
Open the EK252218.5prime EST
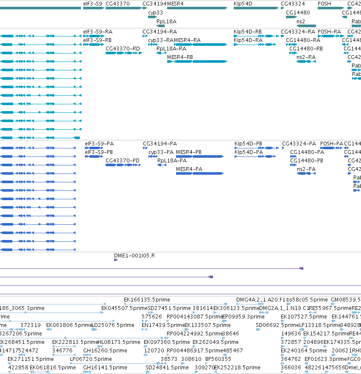pos(215,372)
